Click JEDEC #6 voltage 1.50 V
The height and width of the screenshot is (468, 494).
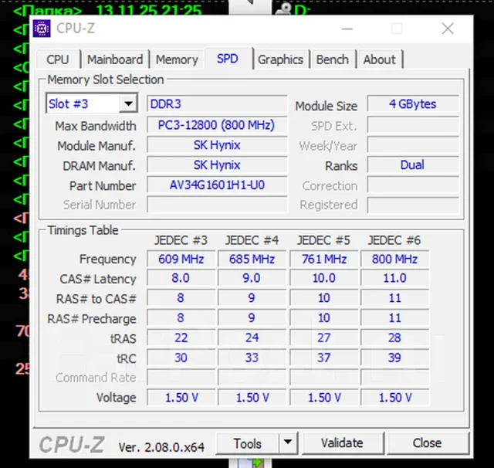tap(394, 398)
